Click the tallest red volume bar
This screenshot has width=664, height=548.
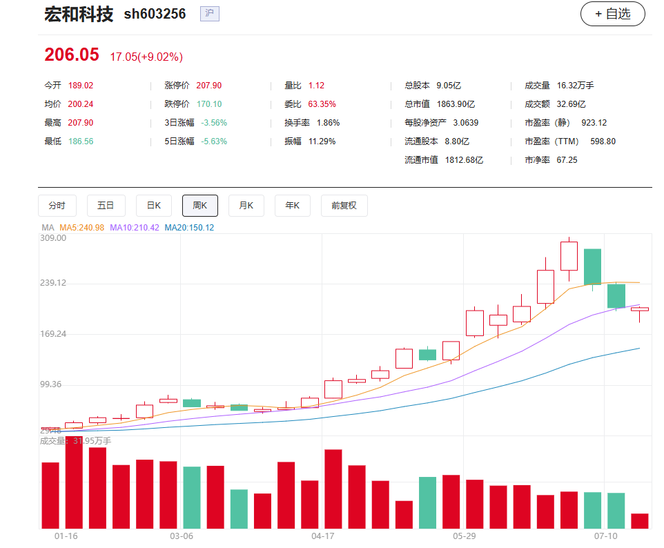[74, 482]
